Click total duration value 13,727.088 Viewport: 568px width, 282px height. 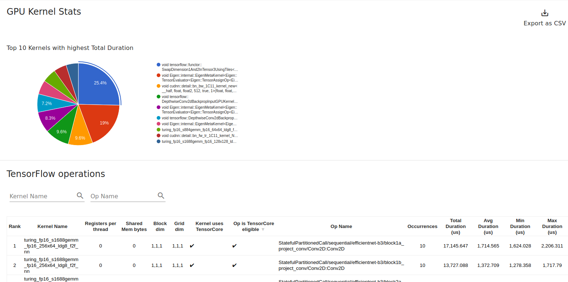coord(455,265)
